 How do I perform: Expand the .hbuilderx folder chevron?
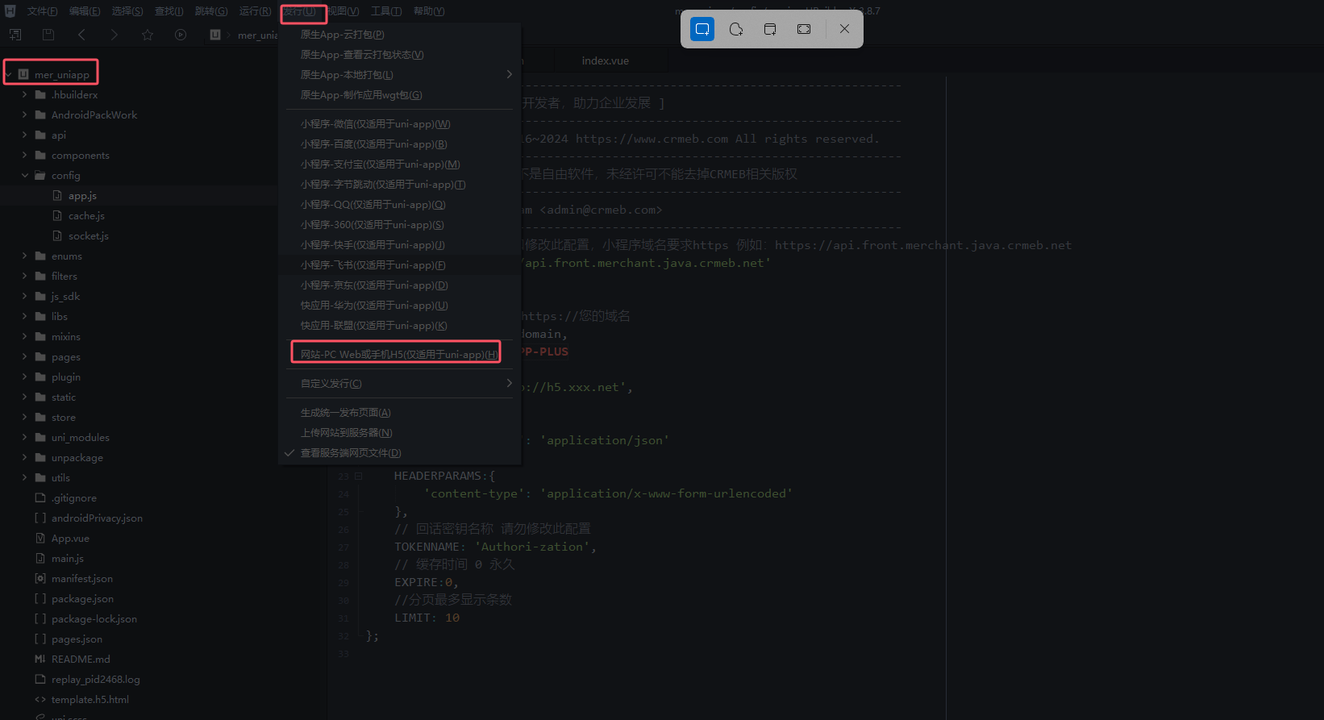(25, 94)
